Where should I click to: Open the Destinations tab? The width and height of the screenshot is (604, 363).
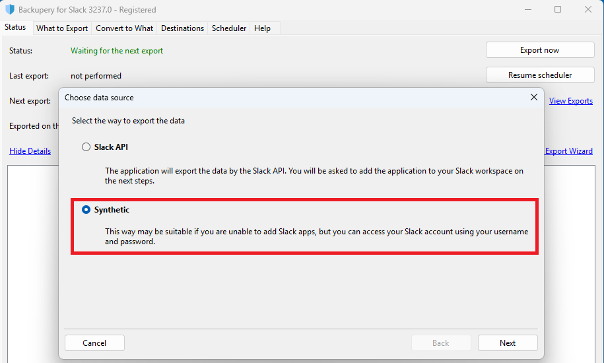click(182, 28)
